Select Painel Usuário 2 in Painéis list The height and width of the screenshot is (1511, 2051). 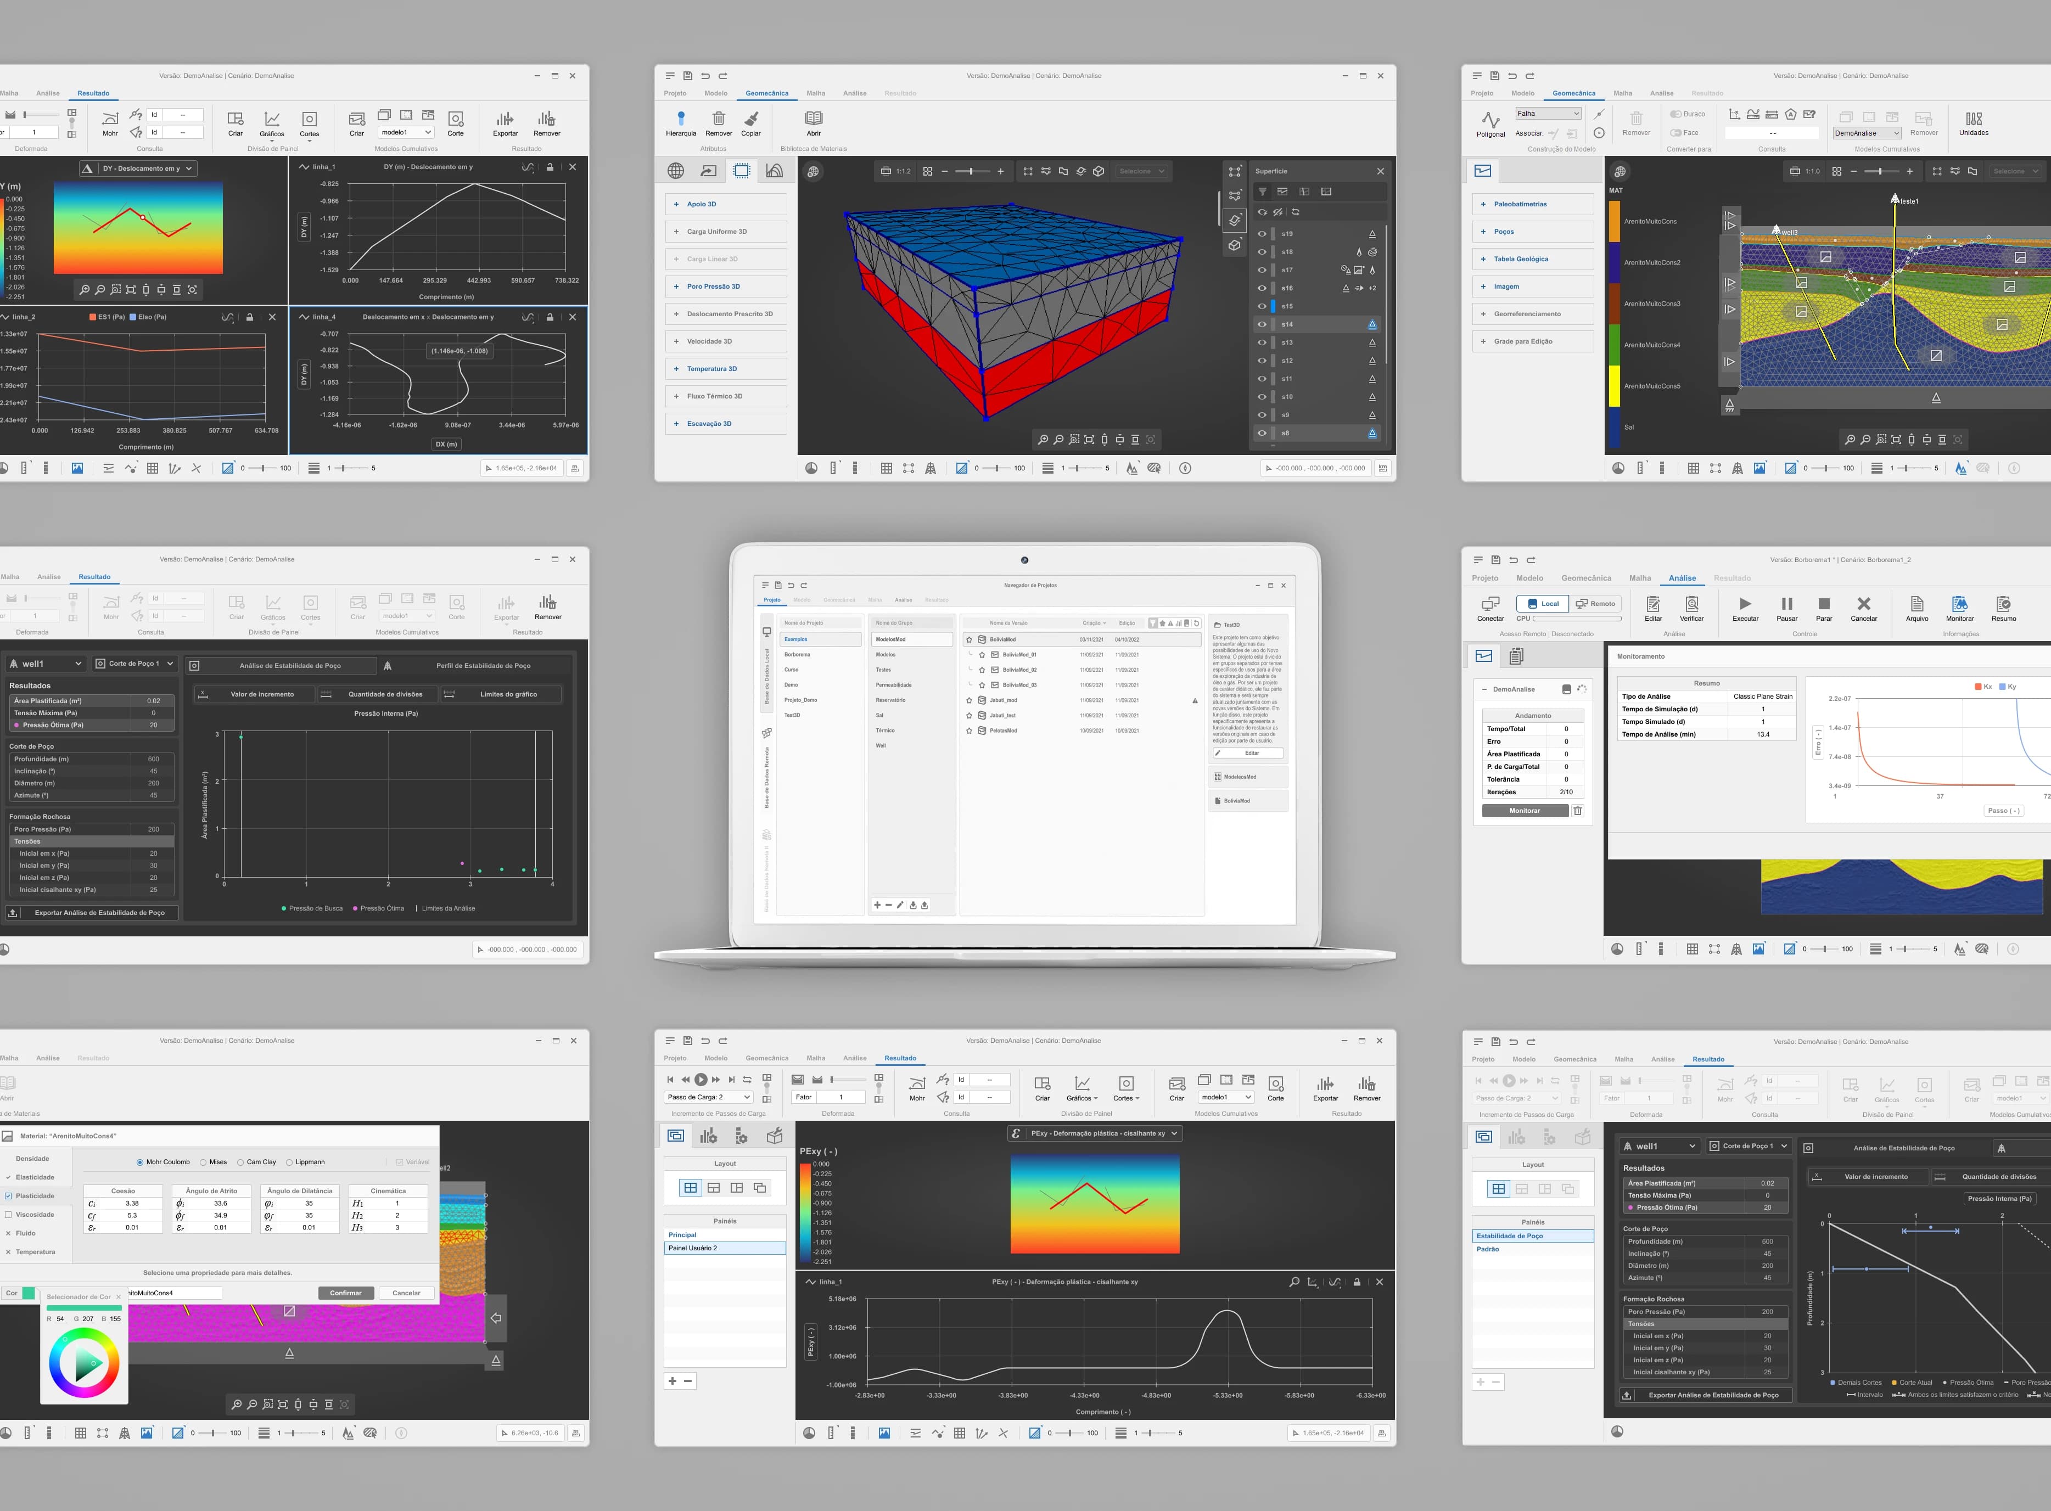pos(725,1248)
